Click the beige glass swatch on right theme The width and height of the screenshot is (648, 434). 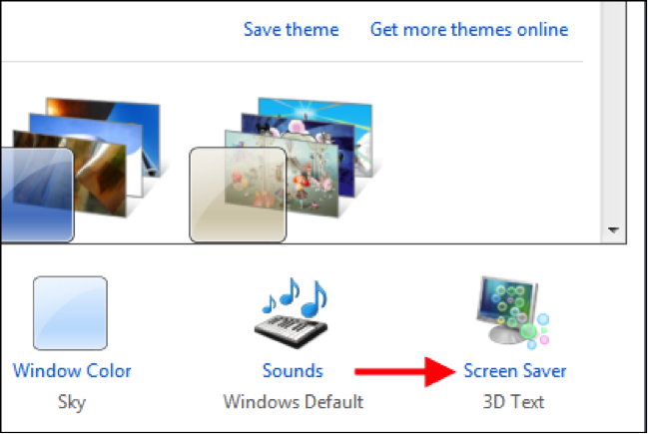(238, 195)
